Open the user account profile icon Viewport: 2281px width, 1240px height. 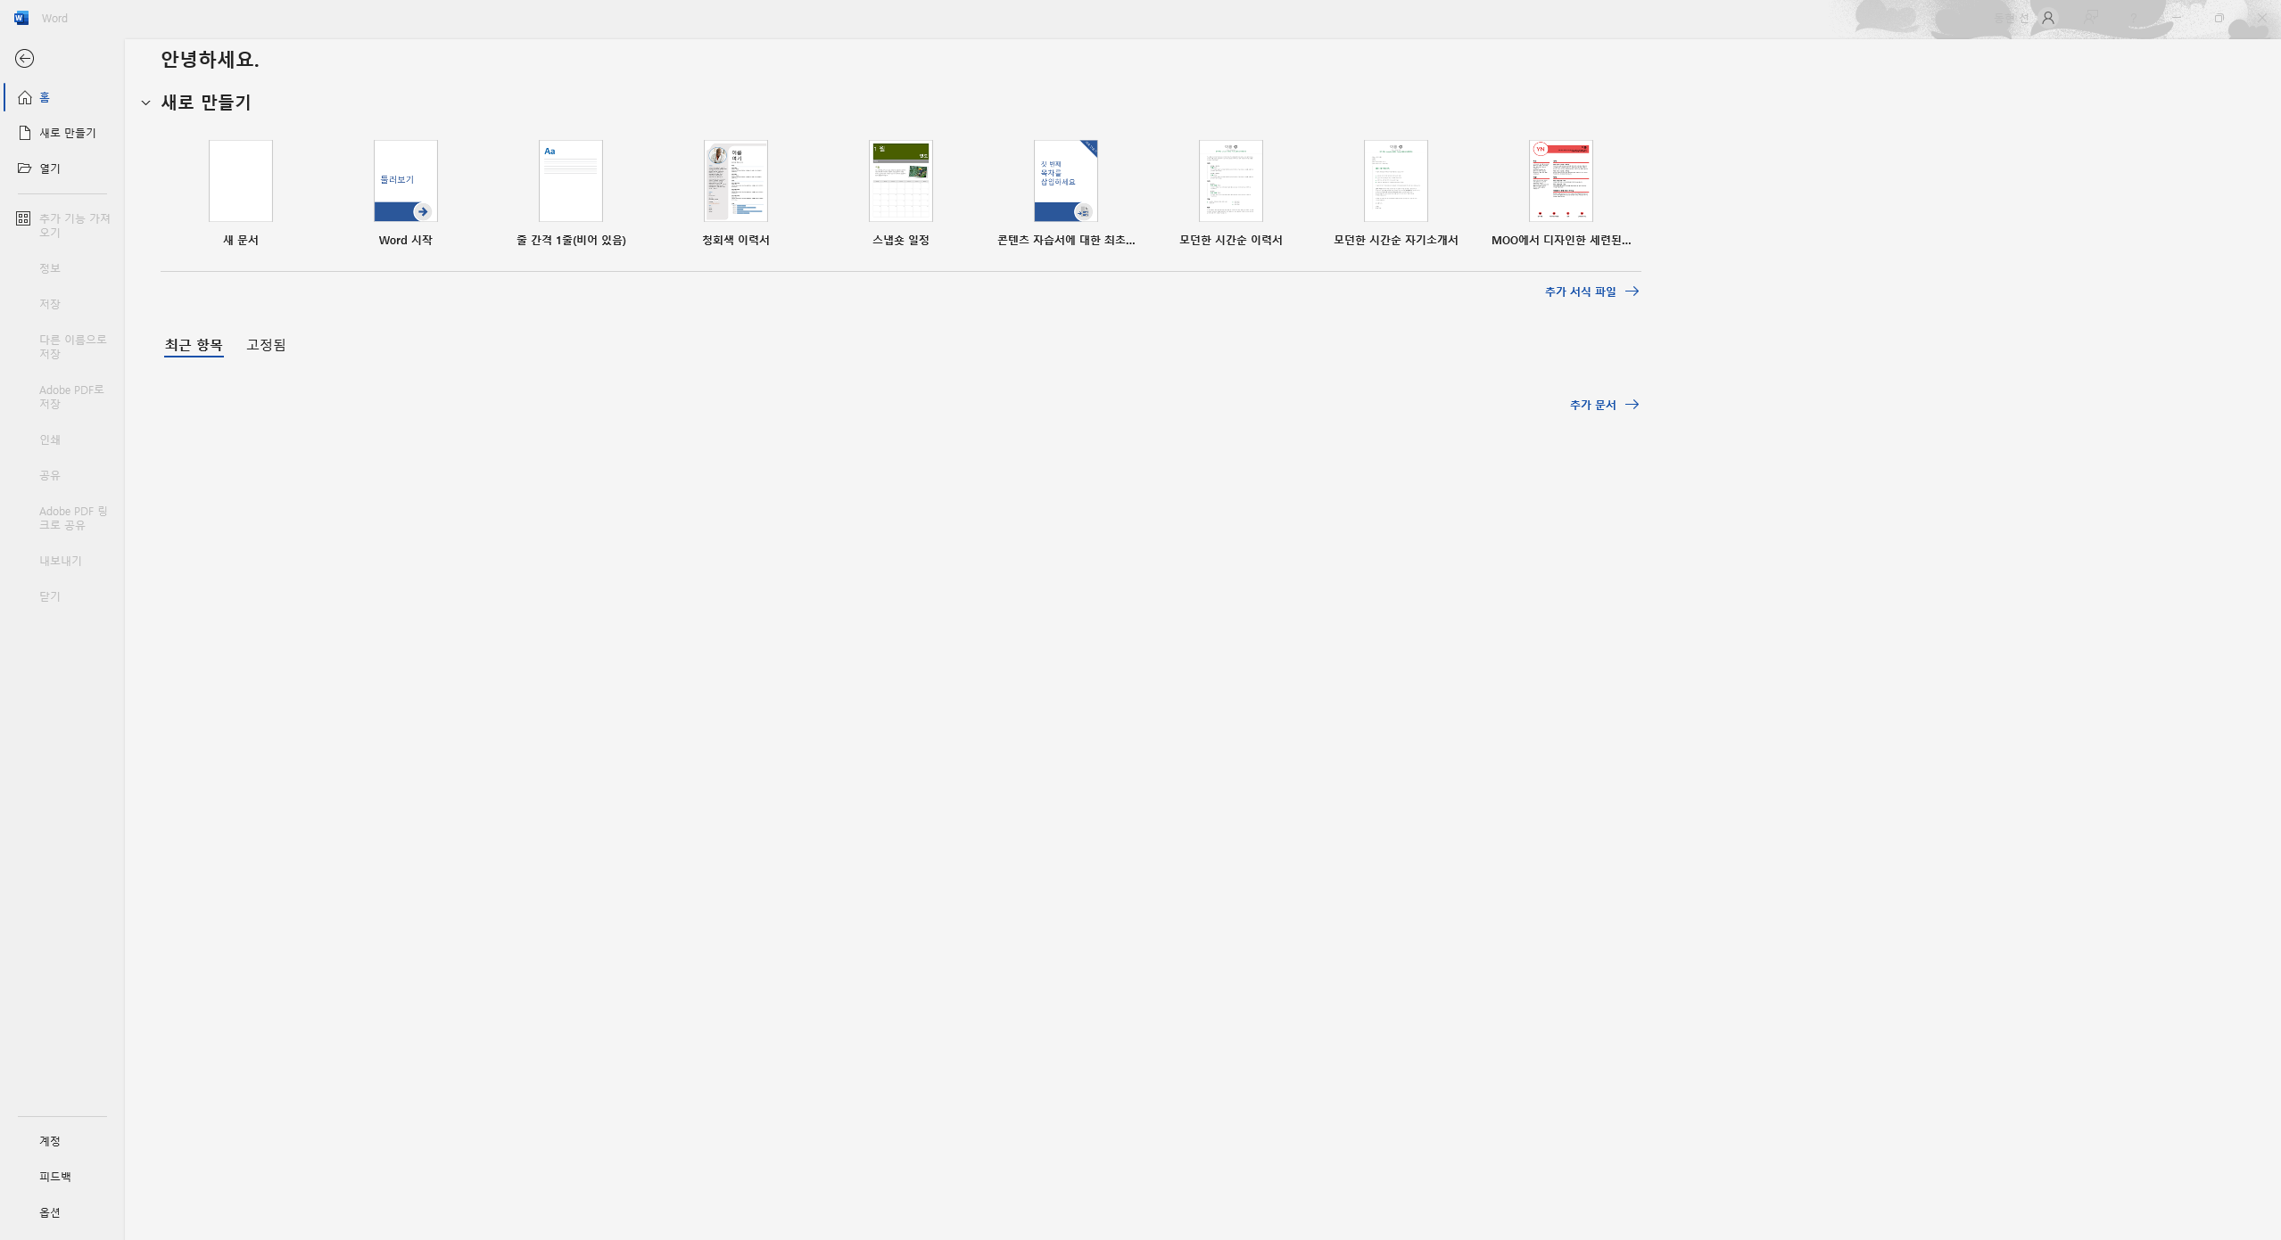[2047, 18]
